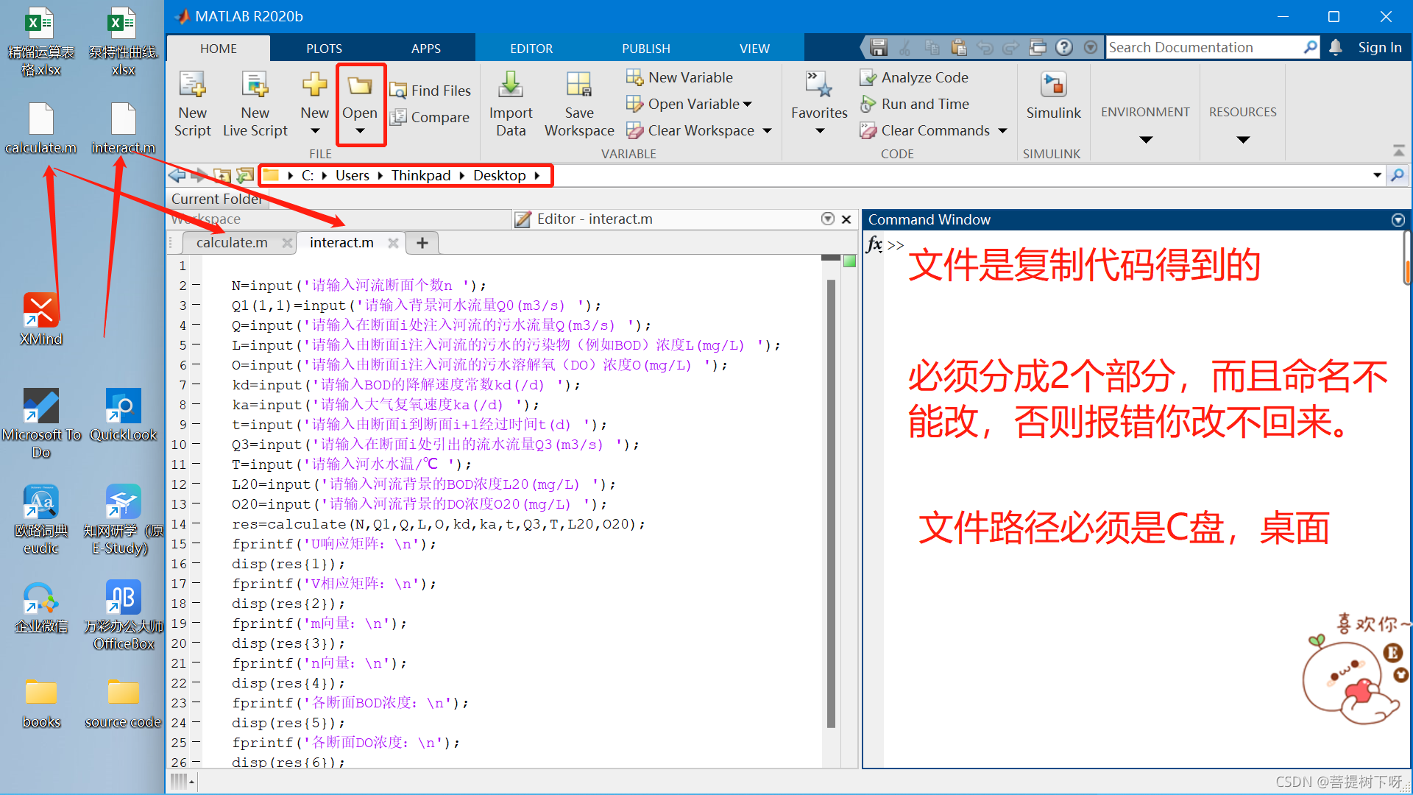The width and height of the screenshot is (1413, 795).
Task: Switch to the calculate.m editor tab
Action: [x=232, y=243]
